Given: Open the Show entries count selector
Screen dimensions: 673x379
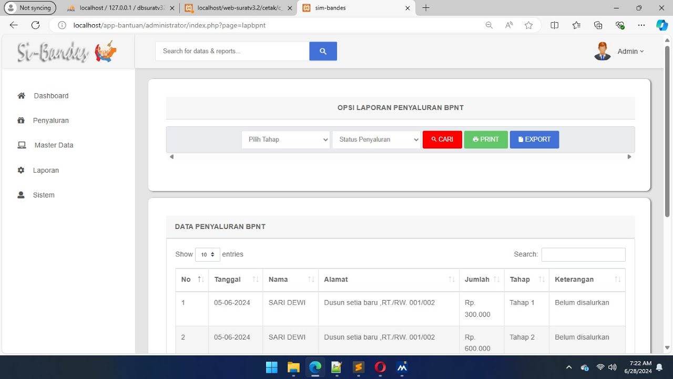Looking at the screenshot, I should [208, 254].
